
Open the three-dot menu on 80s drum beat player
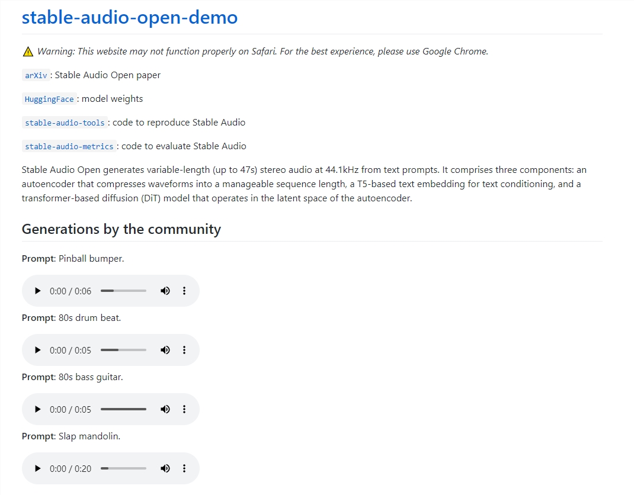[184, 350]
